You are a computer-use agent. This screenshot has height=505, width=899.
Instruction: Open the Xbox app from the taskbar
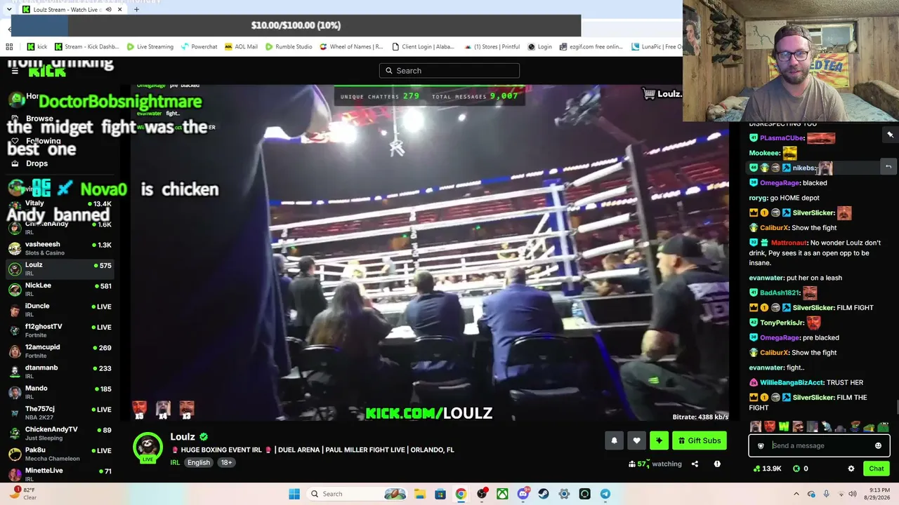click(502, 494)
